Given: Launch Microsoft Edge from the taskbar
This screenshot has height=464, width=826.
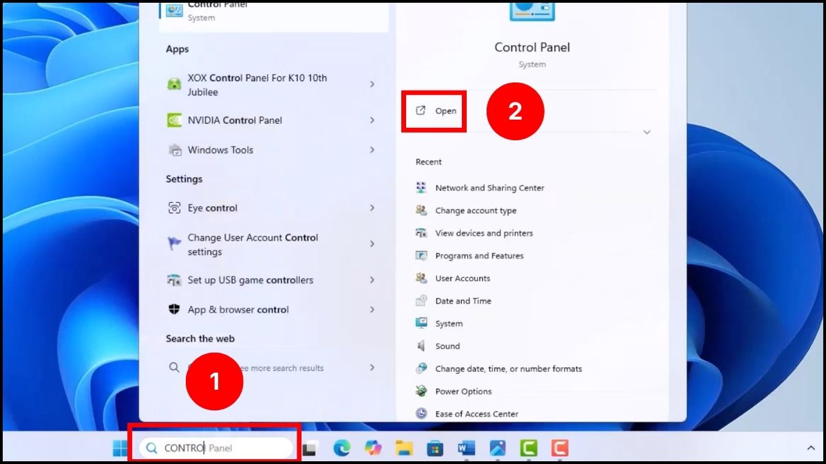Looking at the screenshot, I should click(341, 448).
